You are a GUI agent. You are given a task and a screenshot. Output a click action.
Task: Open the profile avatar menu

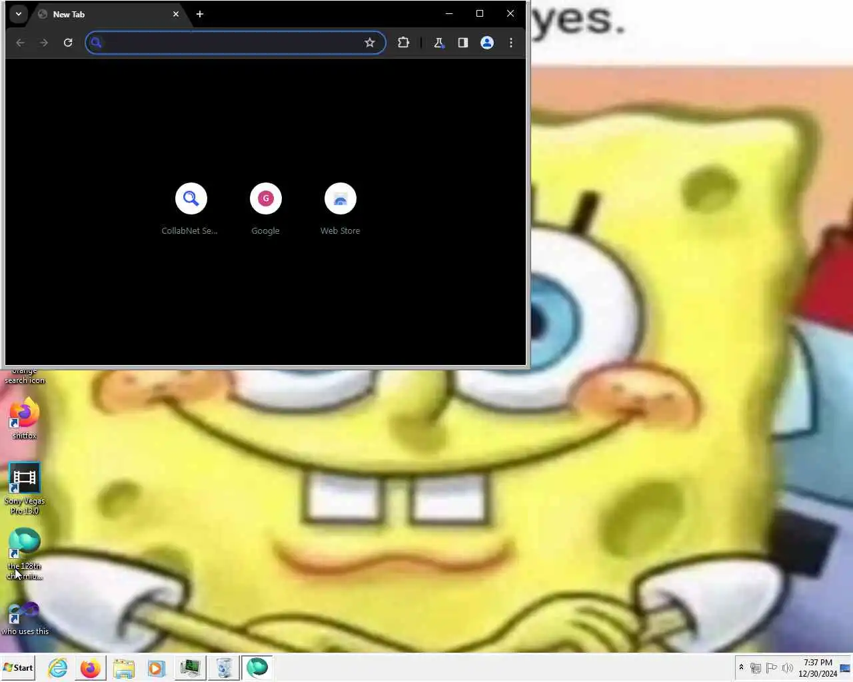[x=487, y=43]
